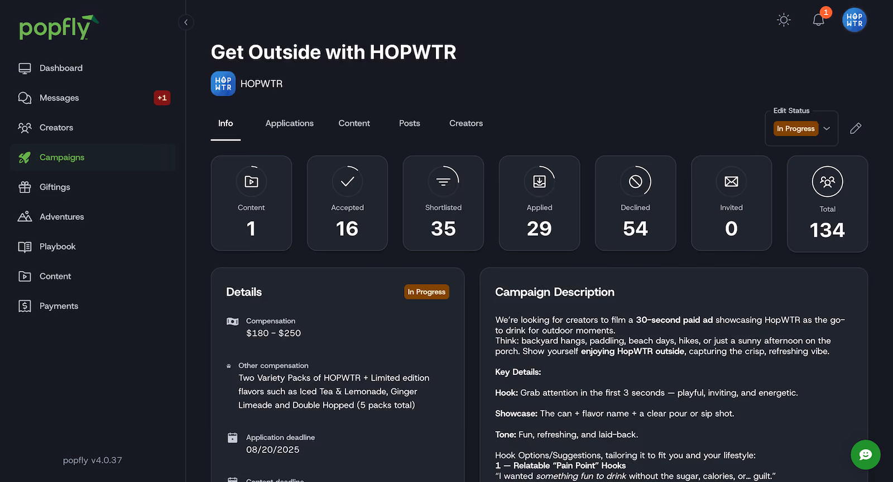The height and width of the screenshot is (482, 893).
Task: Open Giftings in the sidebar
Action: (x=93, y=187)
